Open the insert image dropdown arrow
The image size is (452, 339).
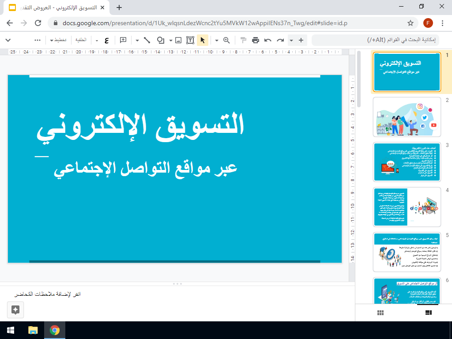tap(171, 40)
